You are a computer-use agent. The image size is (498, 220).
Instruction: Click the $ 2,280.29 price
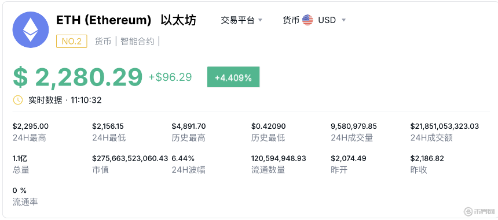tap(78, 77)
